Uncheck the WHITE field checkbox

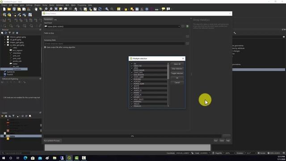click(x=132, y=86)
